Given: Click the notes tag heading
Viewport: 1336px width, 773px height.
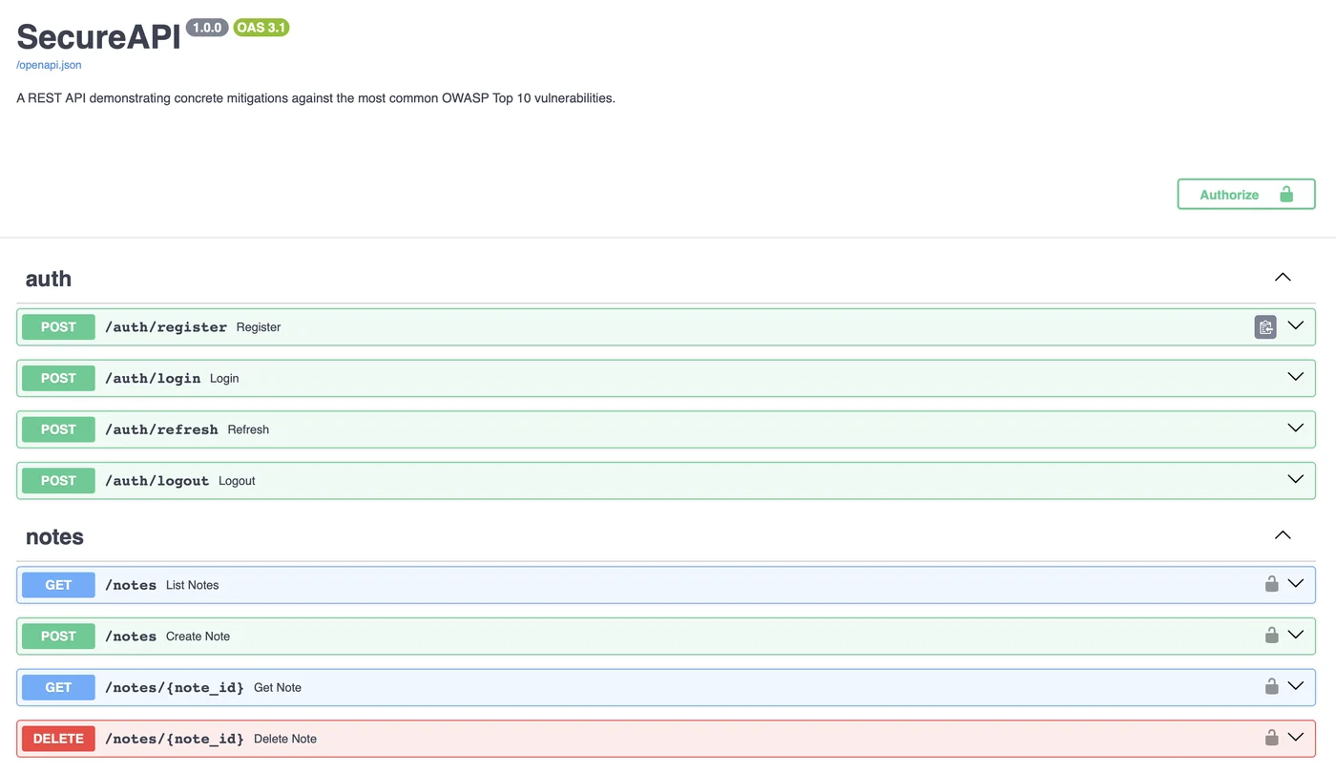Looking at the screenshot, I should pos(54,536).
